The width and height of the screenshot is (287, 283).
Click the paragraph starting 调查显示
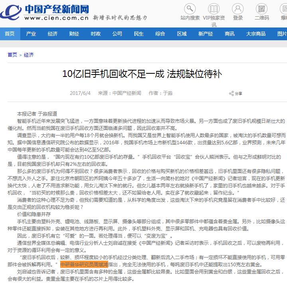(x=146, y=143)
